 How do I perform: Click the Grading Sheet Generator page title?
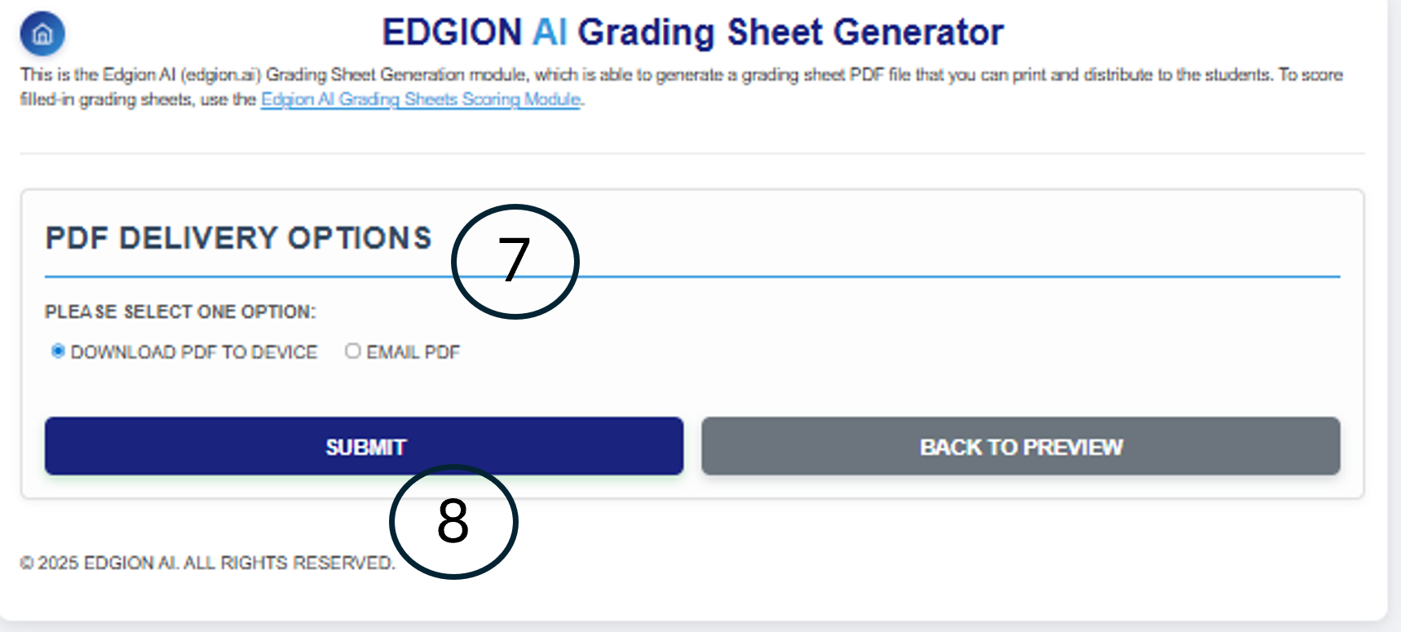[x=790, y=33]
